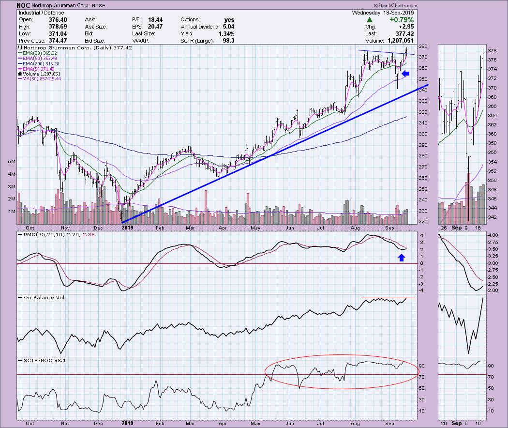Viewport: 508px width, 428px height.
Task: Click the 2M volume axis label
Action: [x=11, y=199]
